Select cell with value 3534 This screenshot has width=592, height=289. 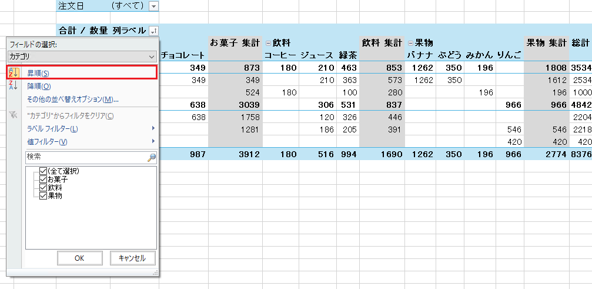[x=581, y=68]
